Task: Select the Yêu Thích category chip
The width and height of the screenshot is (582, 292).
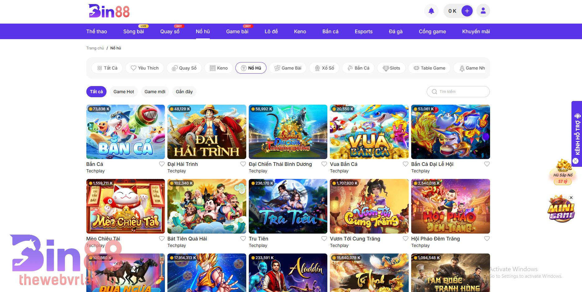Action: [x=144, y=68]
